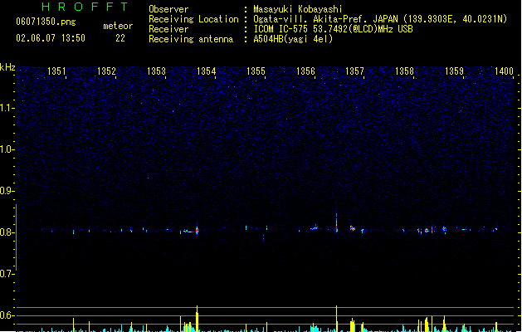522x332 pixels.
Task: Click the 1359 time marker
Action: (x=454, y=71)
